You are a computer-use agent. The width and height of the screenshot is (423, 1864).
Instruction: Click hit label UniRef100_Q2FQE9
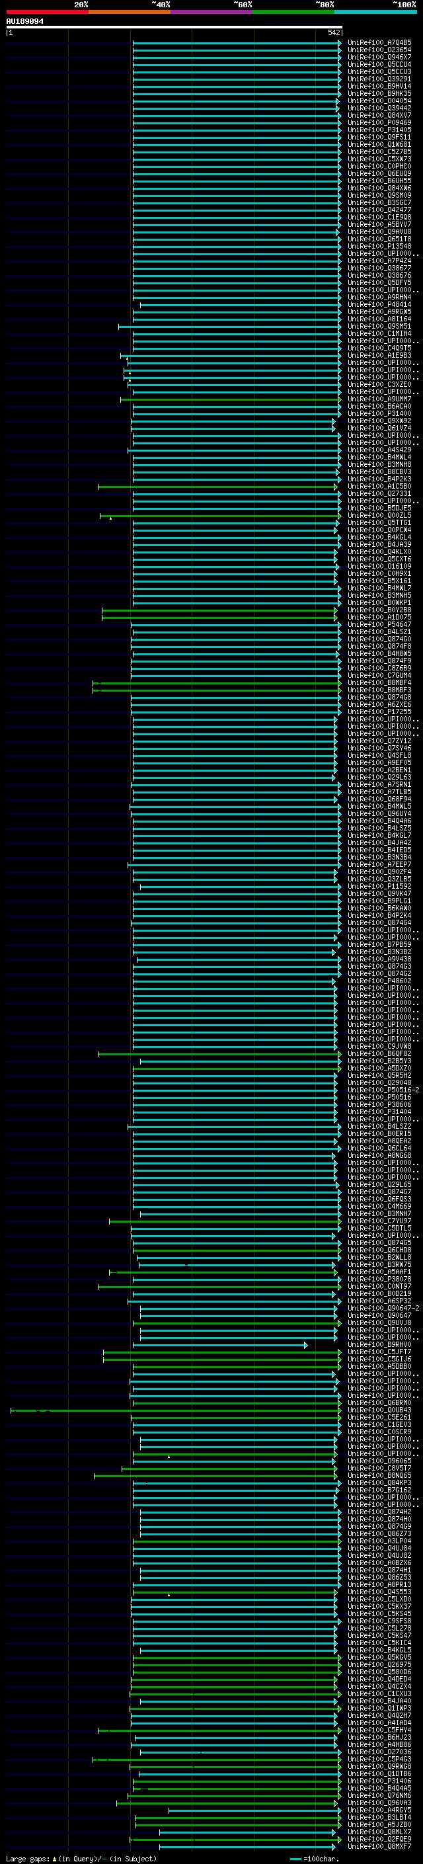(x=379, y=1840)
